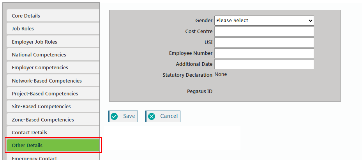Open the Gender dropdown

click(264, 21)
